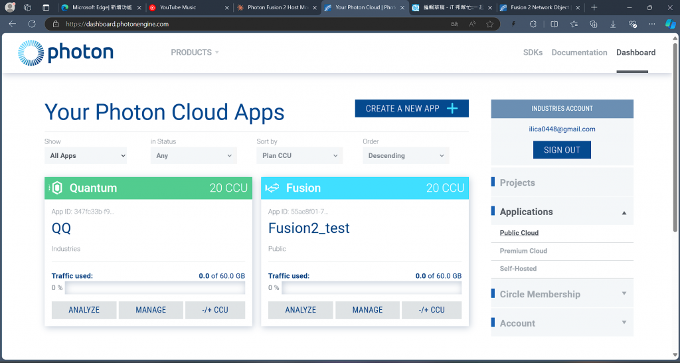
Task: Open the Documentation nav item
Action: (x=579, y=52)
